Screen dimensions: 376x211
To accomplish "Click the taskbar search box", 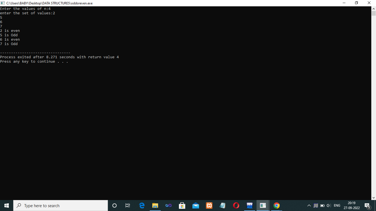I will click(61, 206).
